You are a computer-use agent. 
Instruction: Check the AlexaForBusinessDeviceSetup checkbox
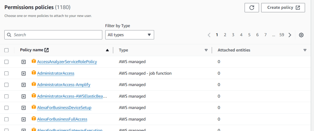click(6, 108)
